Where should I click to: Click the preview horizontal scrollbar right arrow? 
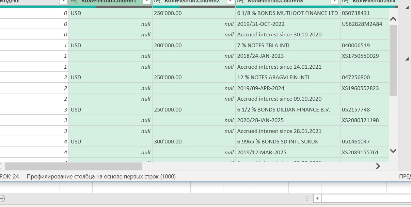(378, 166)
